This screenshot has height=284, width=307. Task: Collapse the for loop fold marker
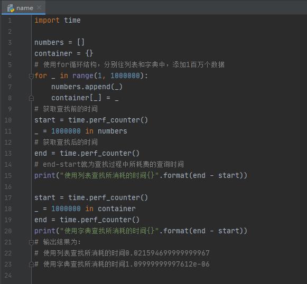31,76
